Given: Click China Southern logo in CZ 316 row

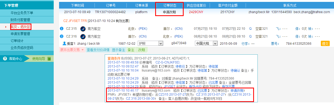Looking at the screenshot, I should click(x=83, y=36).
